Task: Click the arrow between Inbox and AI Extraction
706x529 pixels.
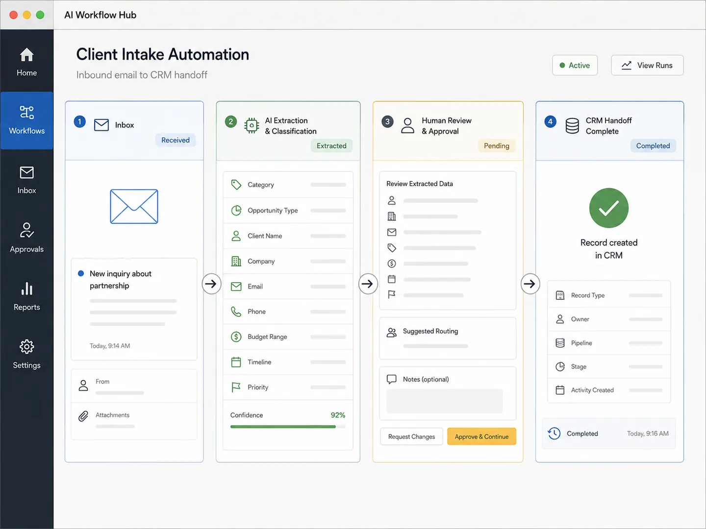Action: coord(211,284)
